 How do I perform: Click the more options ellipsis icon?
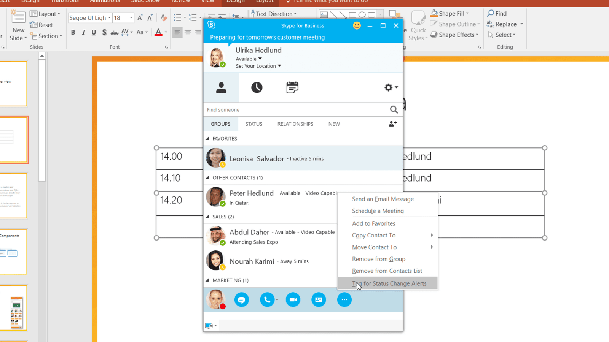pyautogui.click(x=344, y=300)
